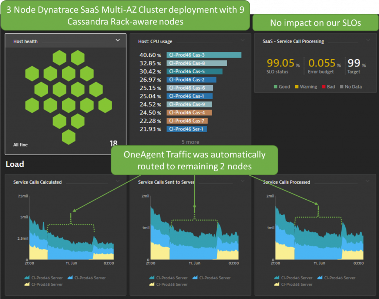Image resolution: width=379 pixels, height=299 pixels.
Task: Click the 11. Jun timeline label in Service Calls Calculated
Action: 71,263
